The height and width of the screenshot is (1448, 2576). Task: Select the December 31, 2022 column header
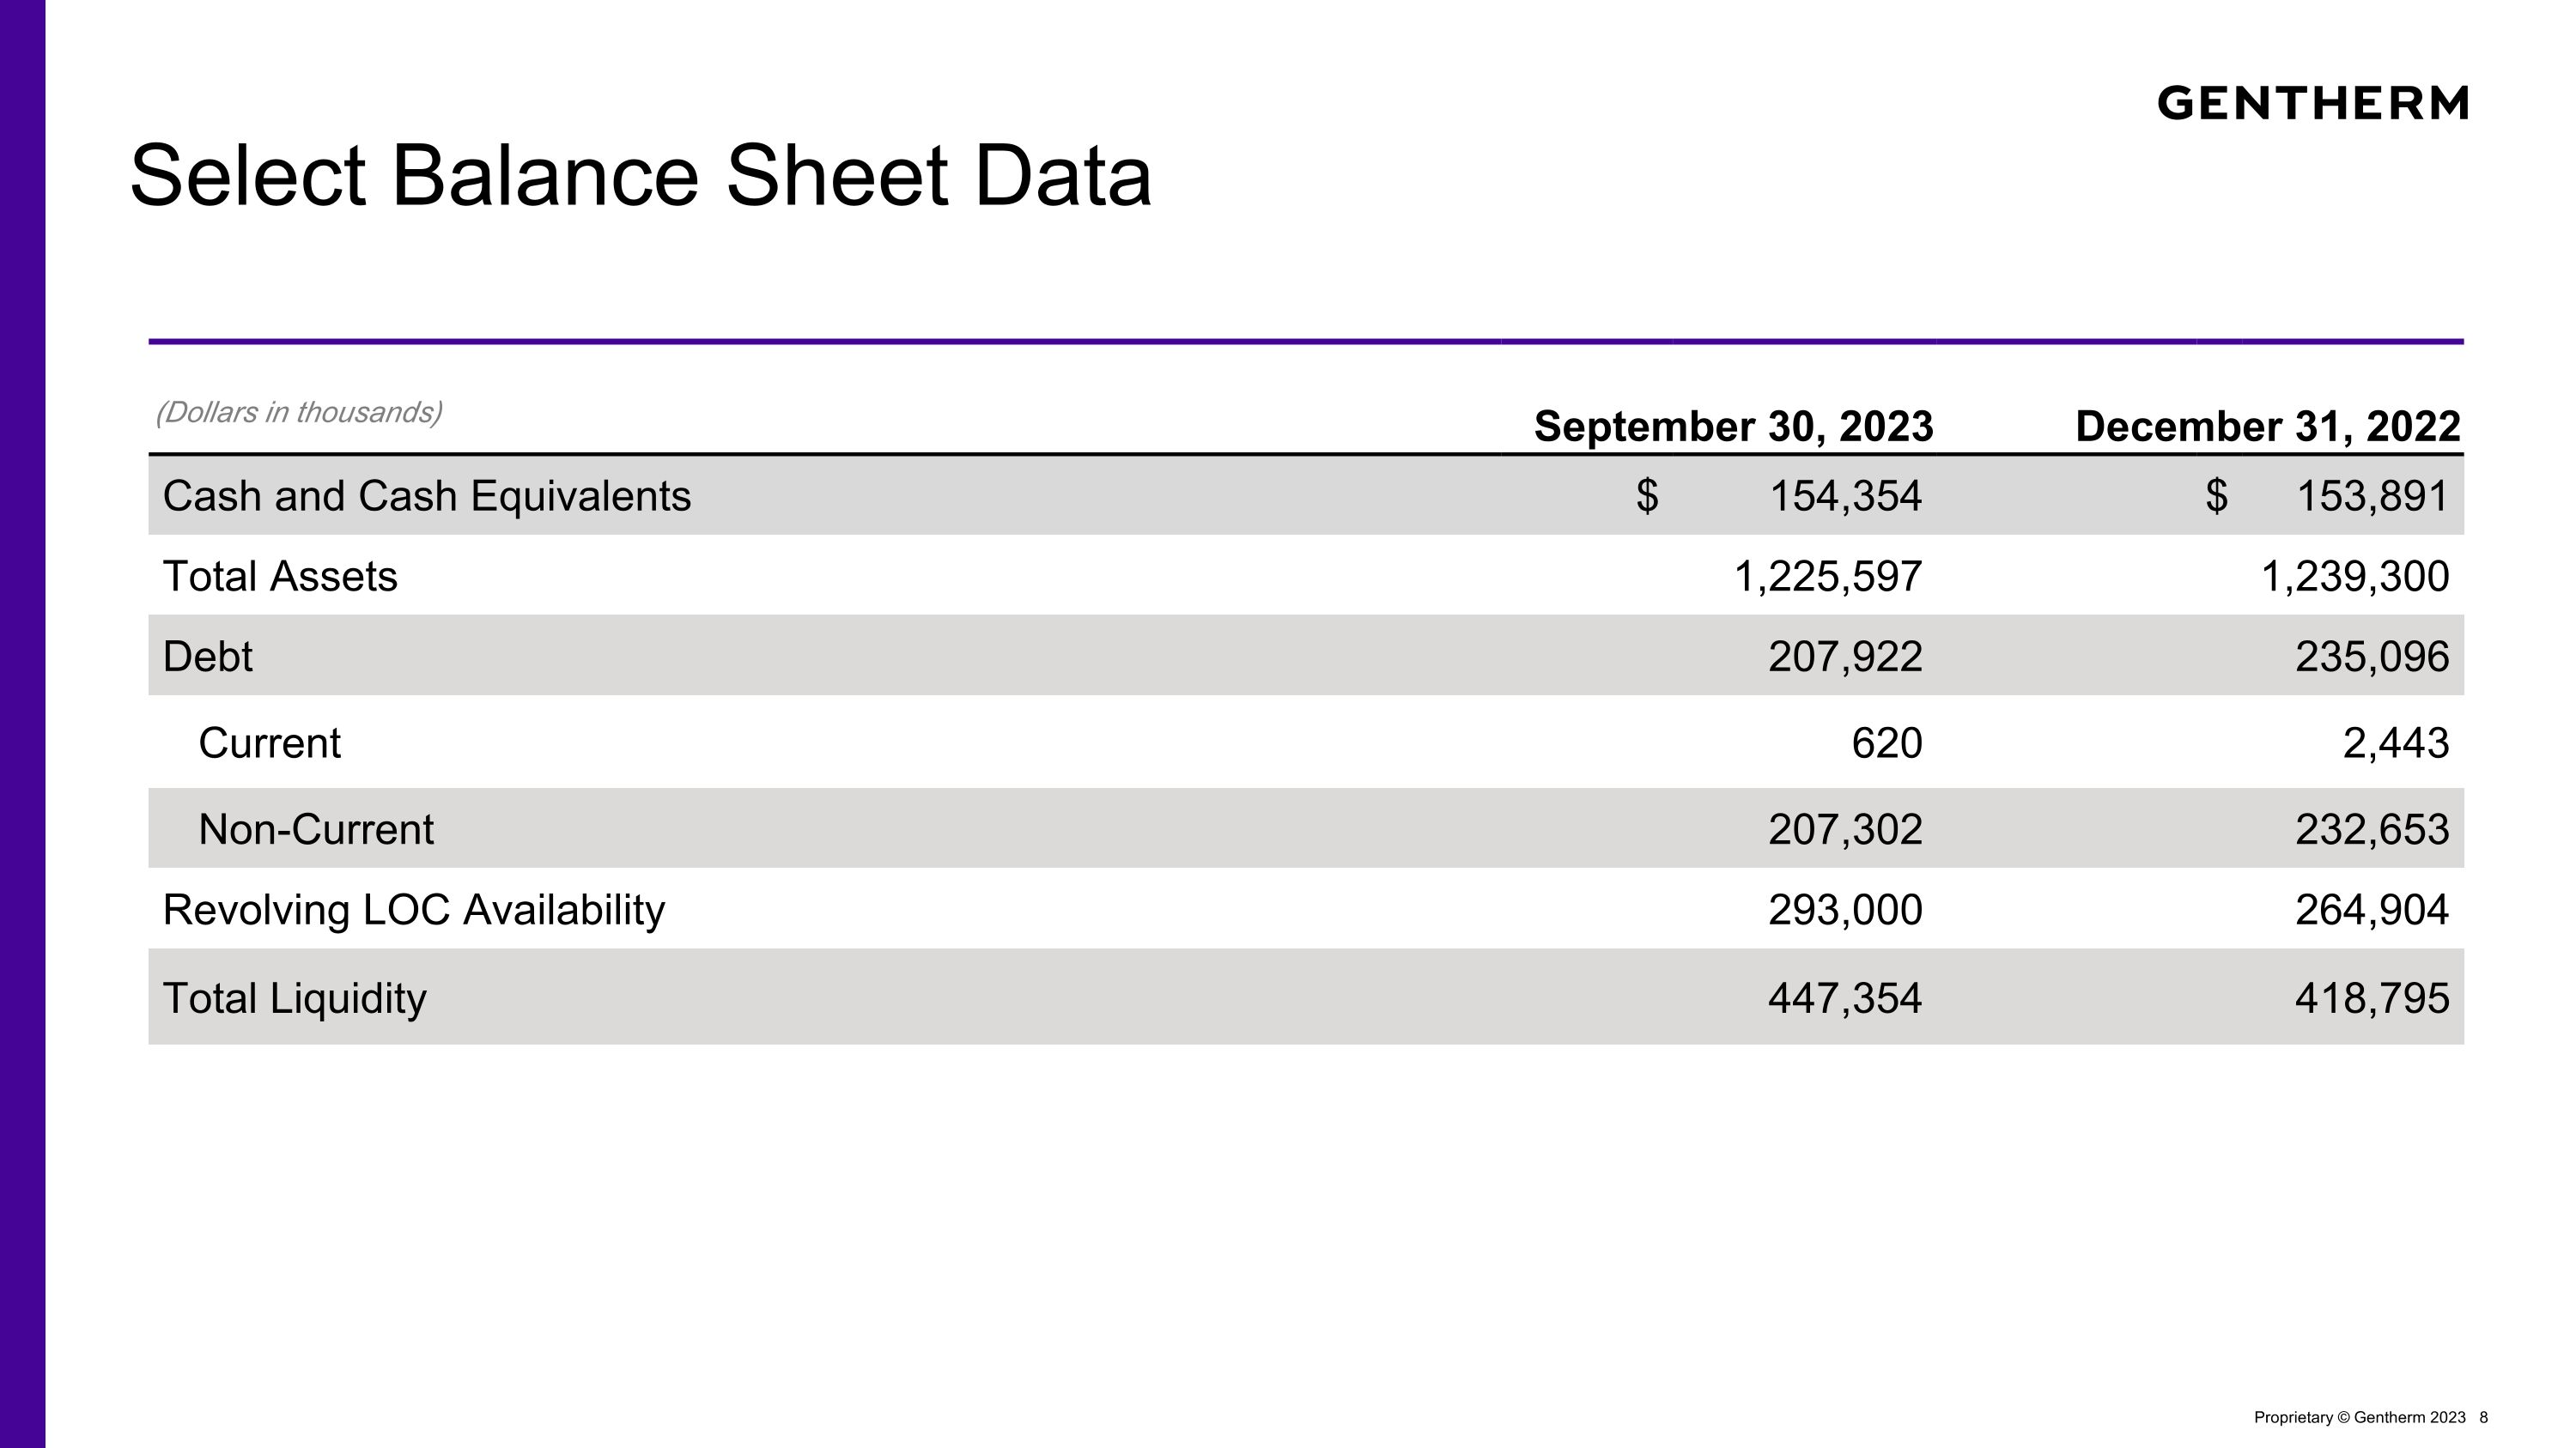2267,427
